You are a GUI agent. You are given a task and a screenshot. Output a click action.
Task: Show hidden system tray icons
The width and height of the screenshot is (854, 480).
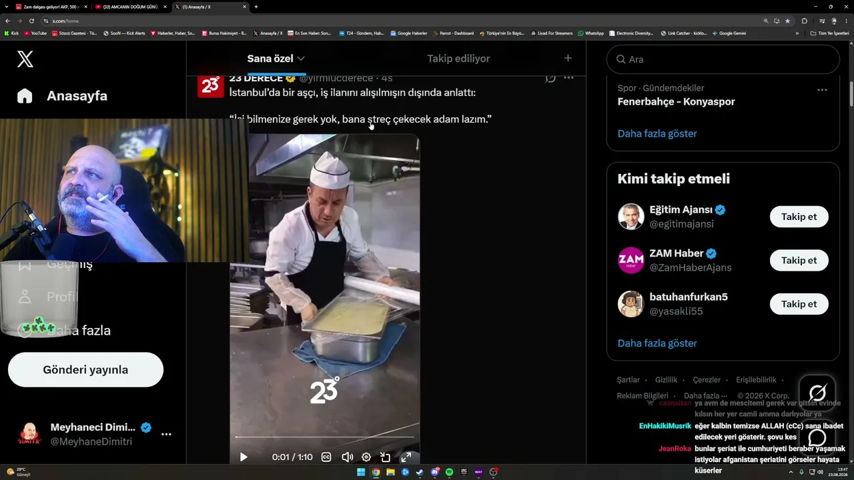(791, 472)
